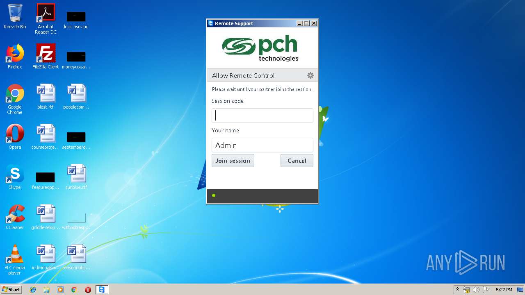
Task: Select FileZilla Client desktop shortcut
Action: pyautogui.click(x=46, y=57)
